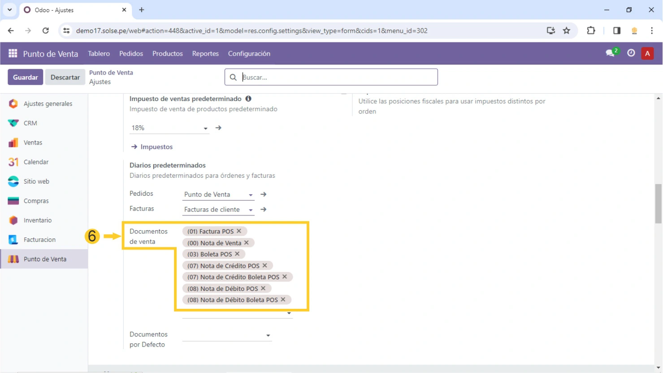Expand the Documentos por Defecto dropdown
663x373 pixels.
coord(268,336)
